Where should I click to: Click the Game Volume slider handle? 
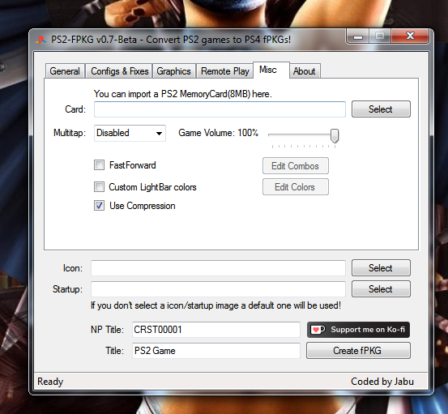click(335, 136)
